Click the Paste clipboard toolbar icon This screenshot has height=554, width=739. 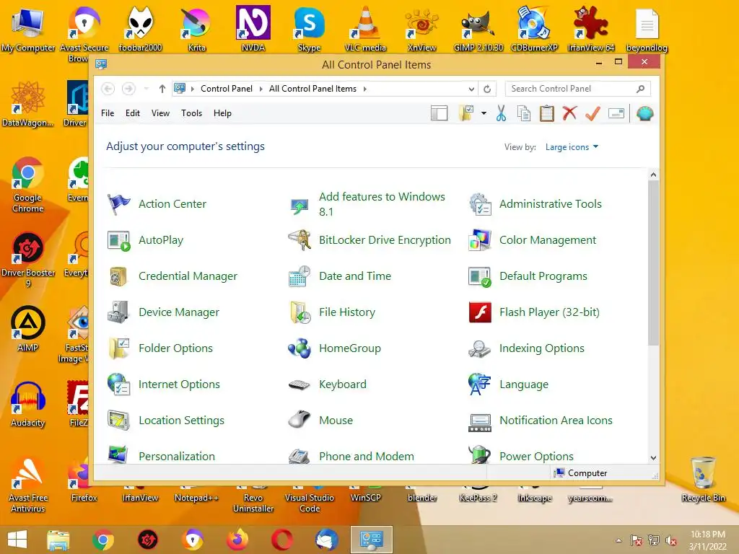pos(547,113)
